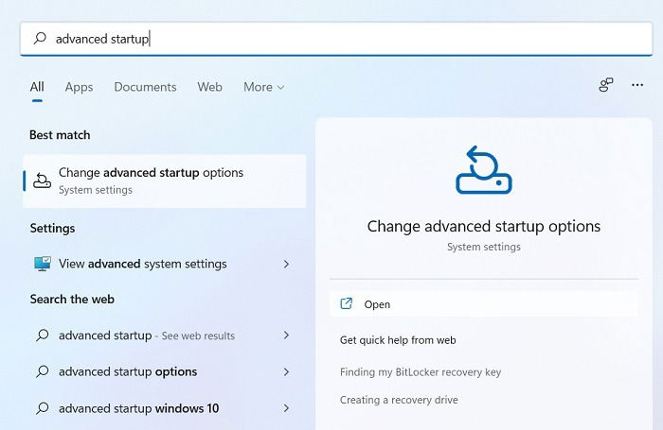Expand arrow for 'View advanced system settings'
The image size is (663, 430).
[286, 265]
